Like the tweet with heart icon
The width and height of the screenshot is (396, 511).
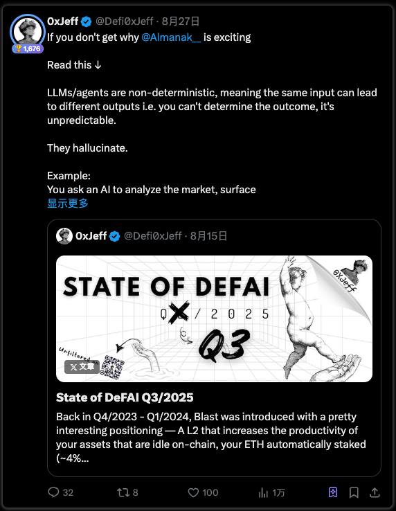click(x=193, y=492)
